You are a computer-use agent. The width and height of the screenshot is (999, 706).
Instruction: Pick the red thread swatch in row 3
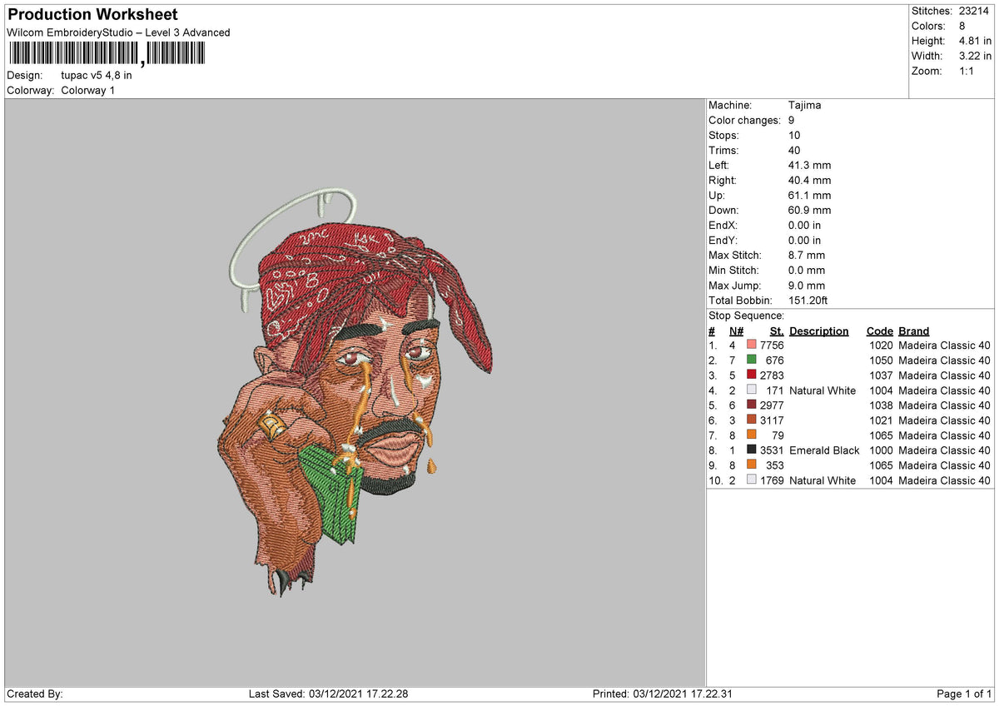click(750, 375)
